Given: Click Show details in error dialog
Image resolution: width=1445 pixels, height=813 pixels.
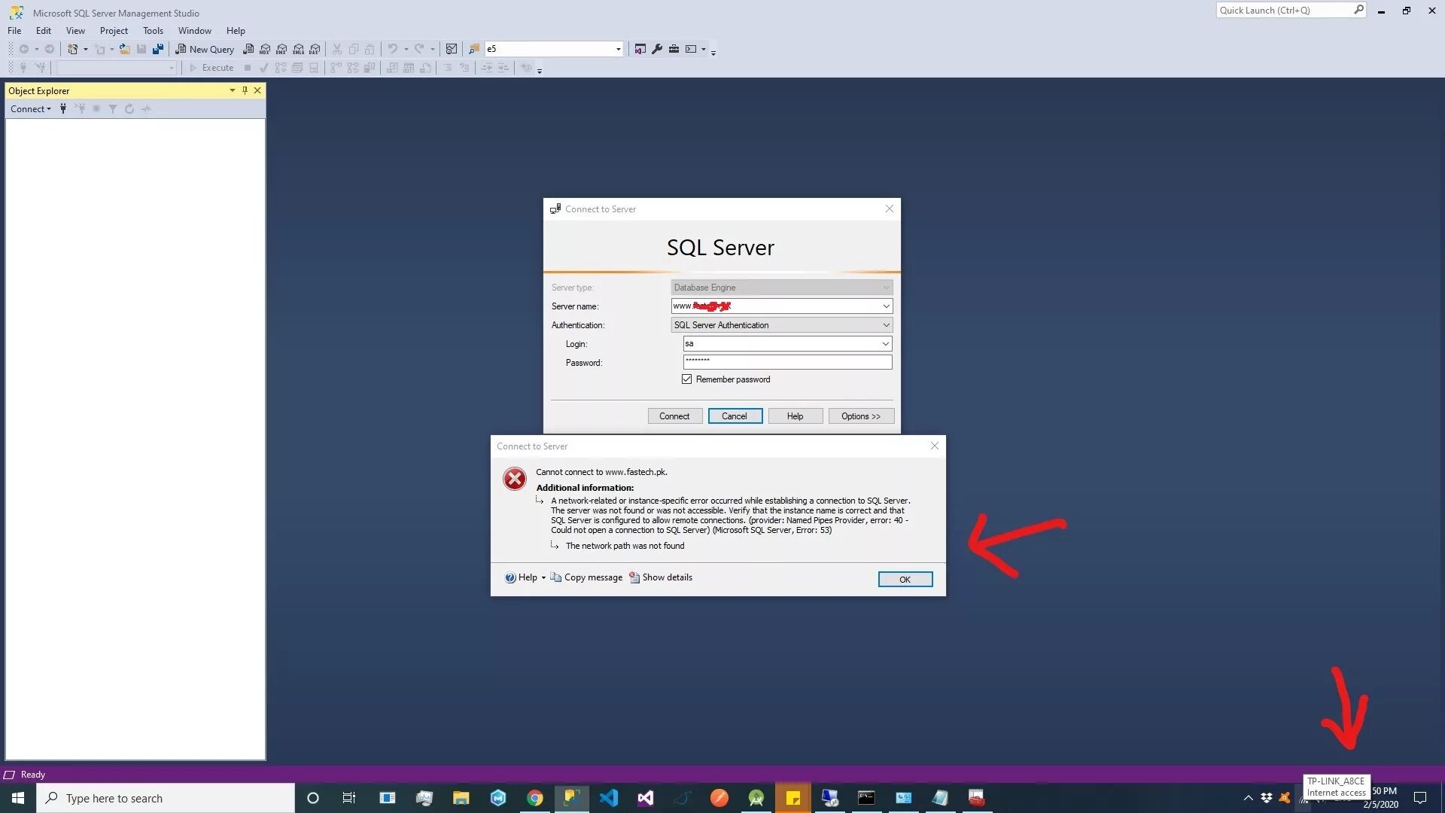Looking at the screenshot, I should [x=666, y=577].
